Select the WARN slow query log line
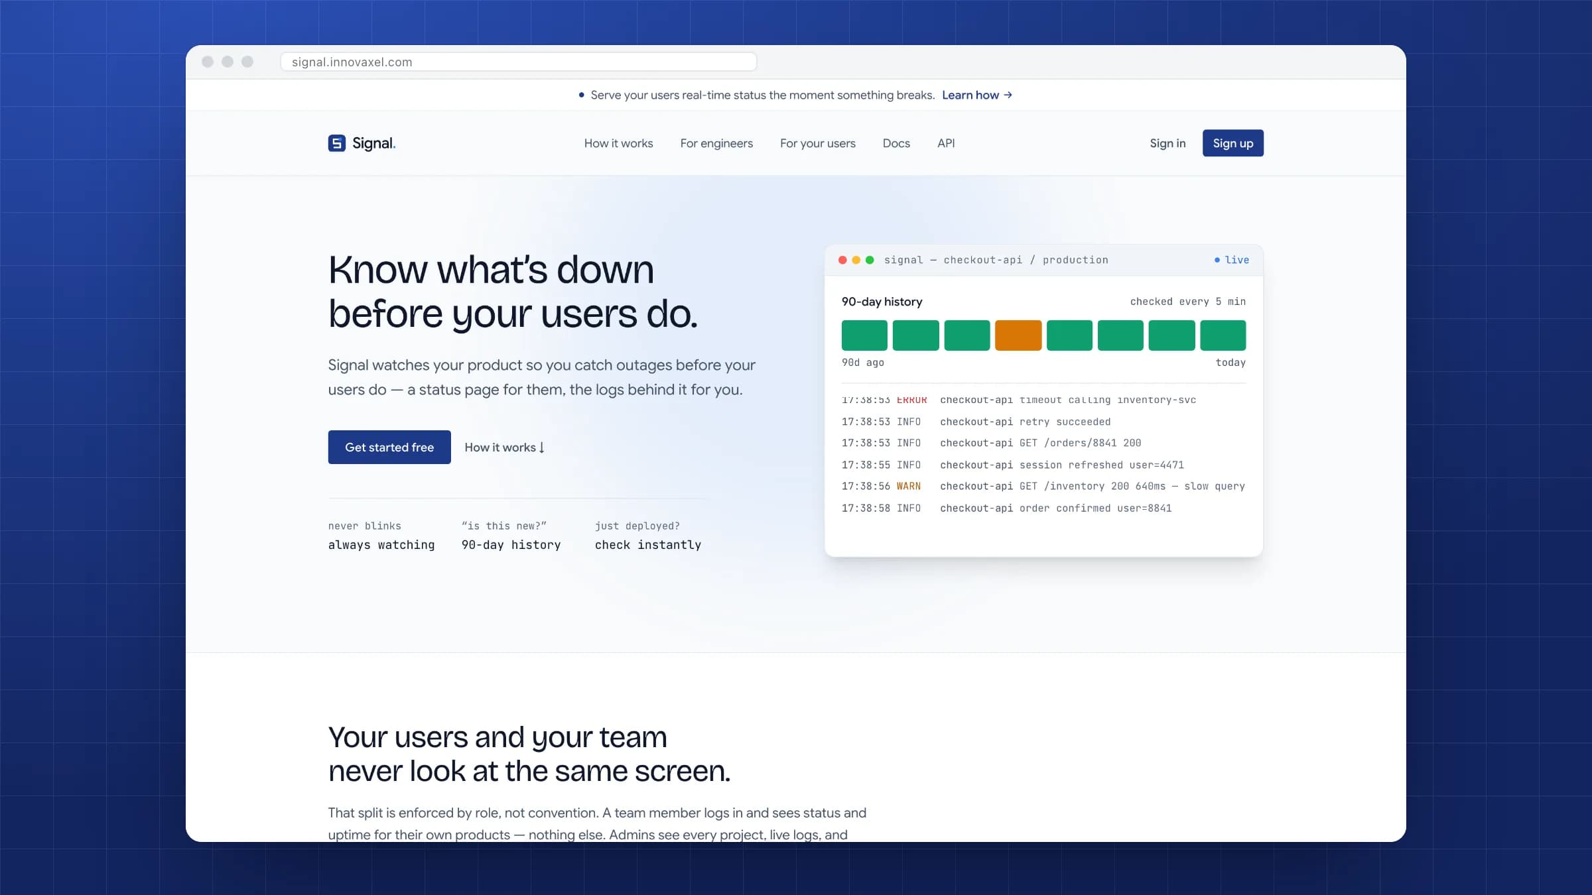Image resolution: width=1592 pixels, height=895 pixels. point(1043,486)
